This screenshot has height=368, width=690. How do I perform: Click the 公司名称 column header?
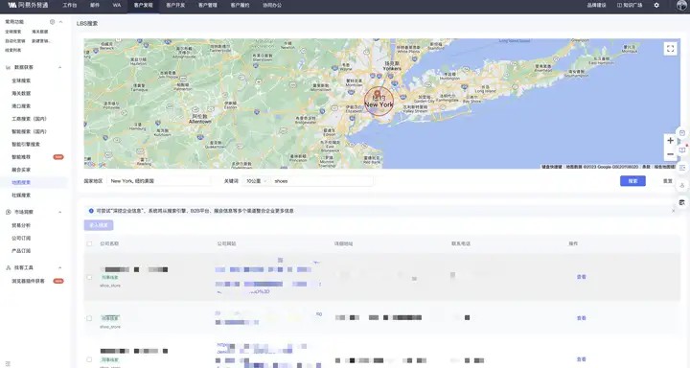[x=109, y=243]
